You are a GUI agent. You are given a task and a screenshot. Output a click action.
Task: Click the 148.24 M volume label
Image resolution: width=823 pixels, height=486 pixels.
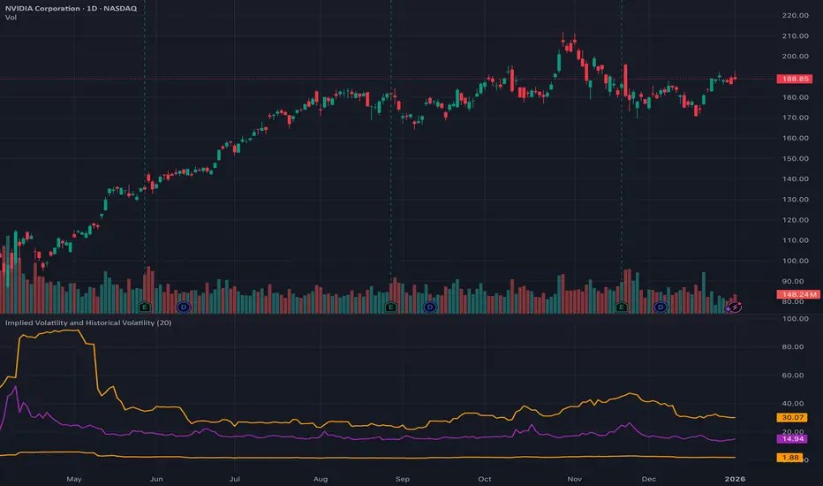coord(797,294)
